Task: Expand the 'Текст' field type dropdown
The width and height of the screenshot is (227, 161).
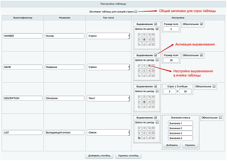Action: tap(108, 98)
